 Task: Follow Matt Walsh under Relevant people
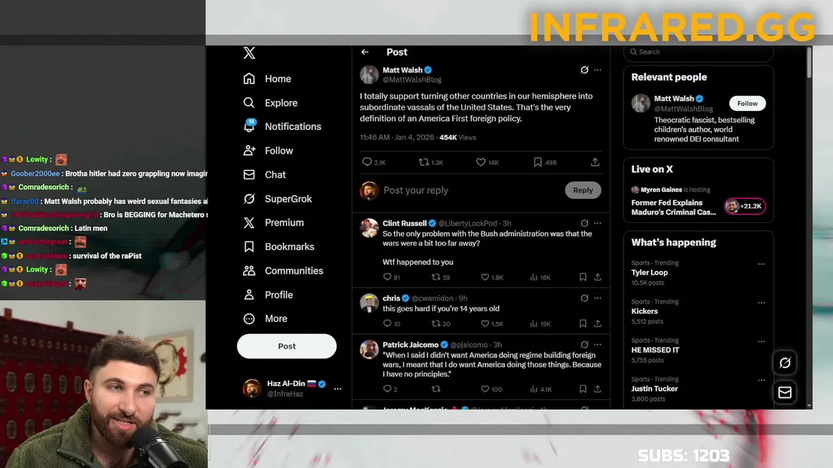[x=747, y=103]
